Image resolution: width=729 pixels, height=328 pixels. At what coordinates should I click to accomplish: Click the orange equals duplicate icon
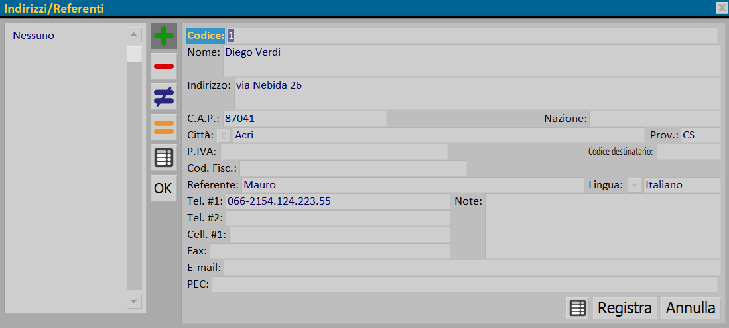(x=163, y=127)
